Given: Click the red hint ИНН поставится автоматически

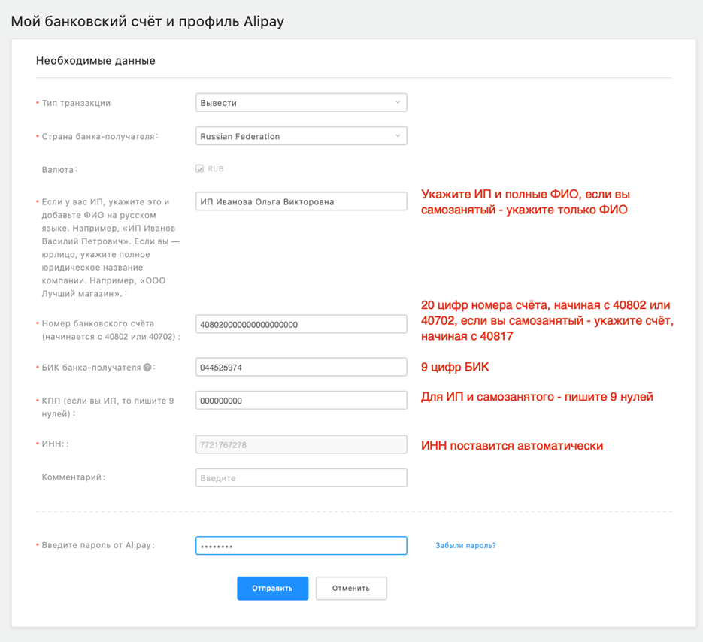Looking at the screenshot, I should point(511,446).
